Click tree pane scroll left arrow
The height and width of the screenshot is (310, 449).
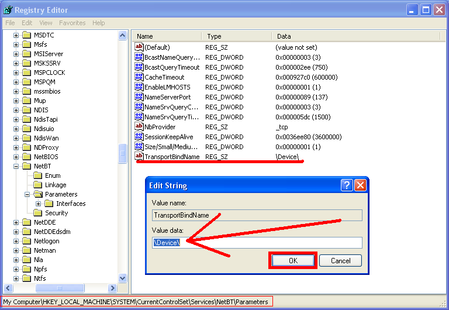pos(8,288)
